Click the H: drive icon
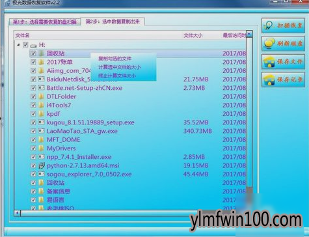Viewport: 309px width, 237px height. click(x=33, y=45)
